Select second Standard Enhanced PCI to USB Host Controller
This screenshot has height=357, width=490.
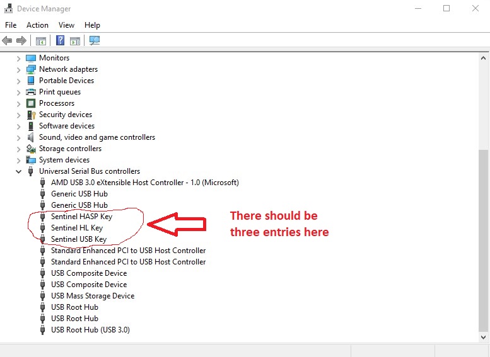click(x=129, y=262)
